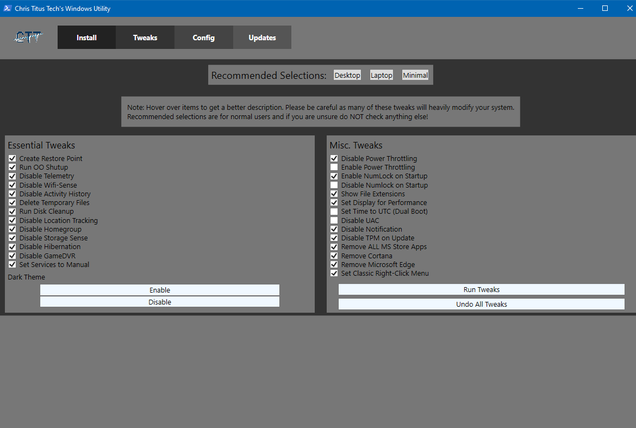Image resolution: width=636 pixels, height=428 pixels.
Task: Click the PowerShell icon in title bar
Action: [x=7, y=8]
